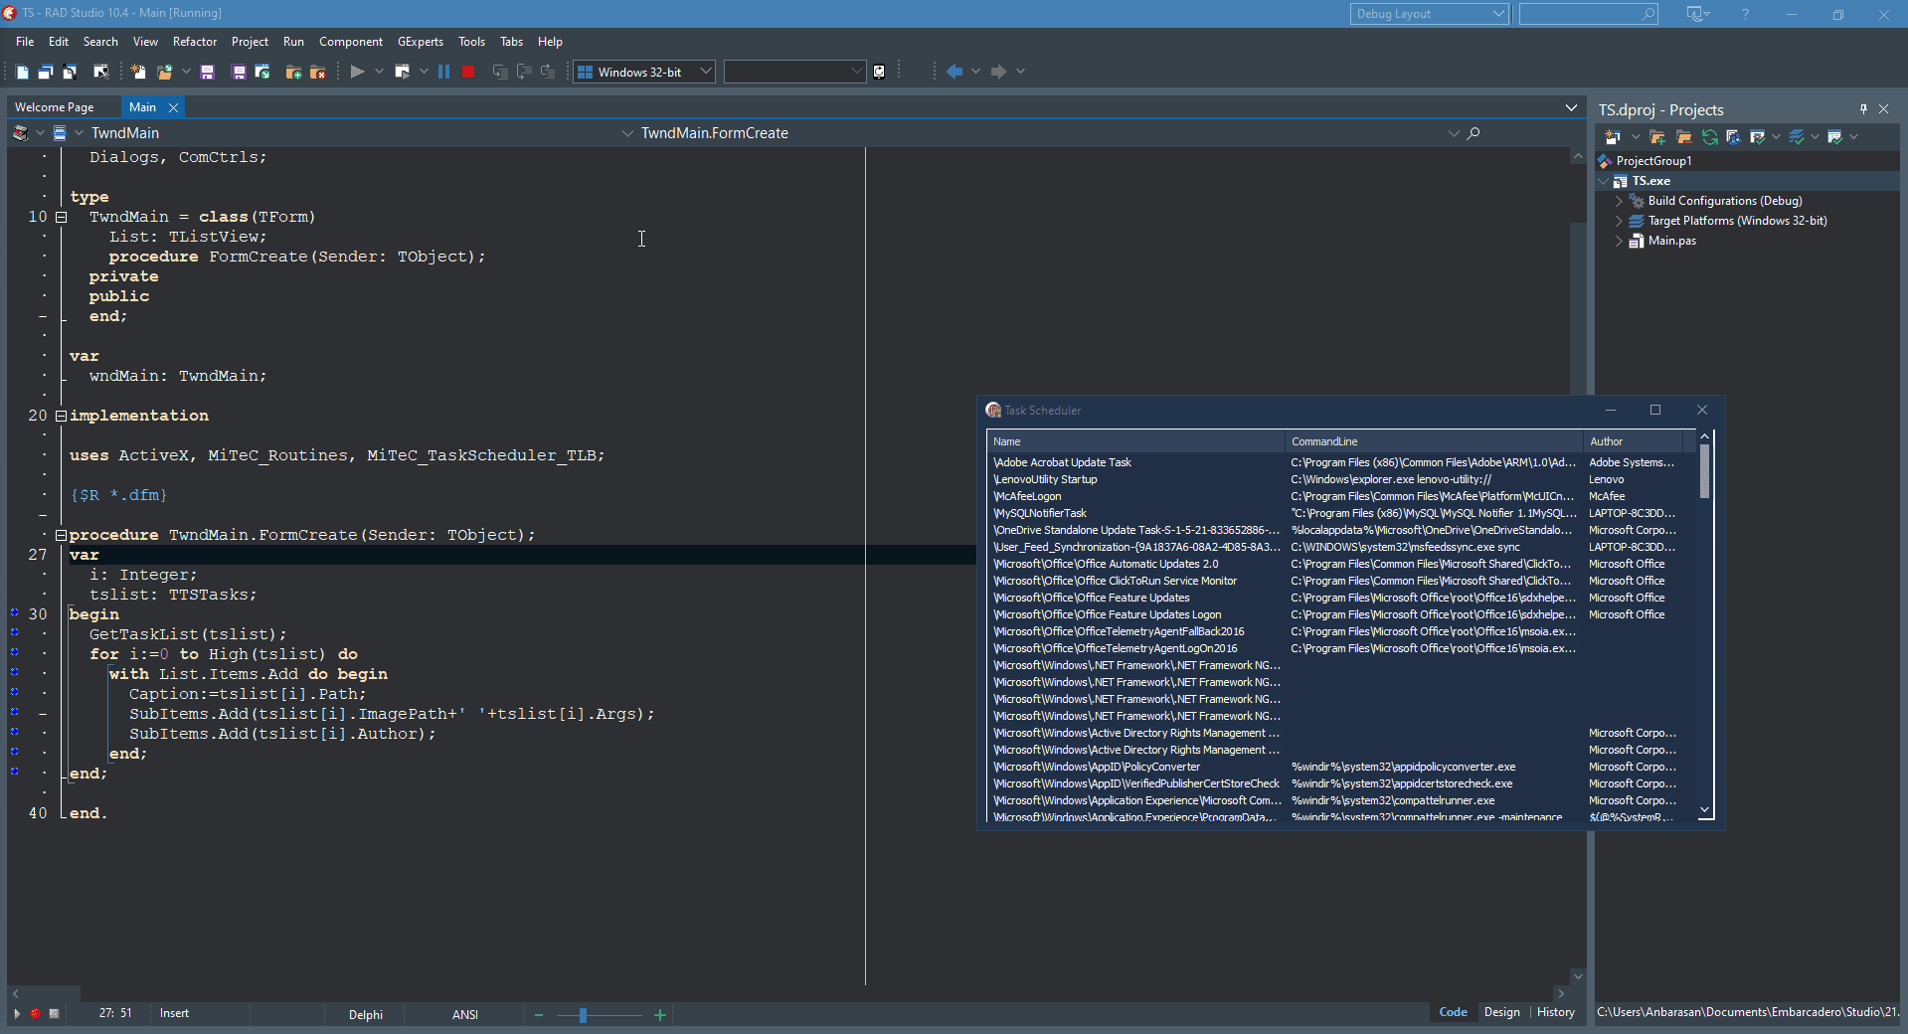
Task: Click the Save file toolbar icon
Action: (207, 72)
